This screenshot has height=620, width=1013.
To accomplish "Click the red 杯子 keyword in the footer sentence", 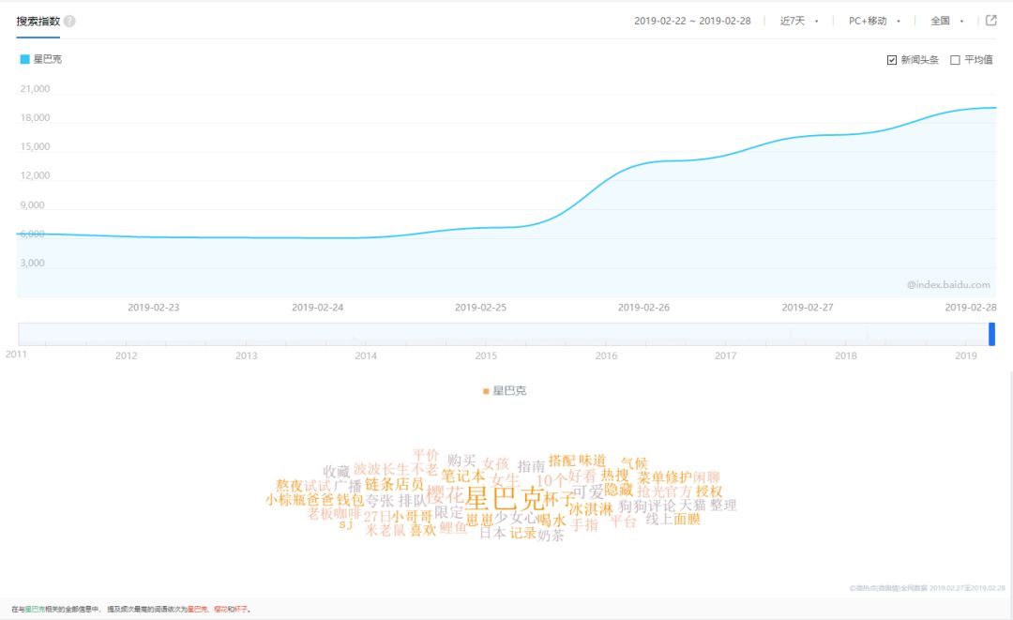I will pos(241,609).
